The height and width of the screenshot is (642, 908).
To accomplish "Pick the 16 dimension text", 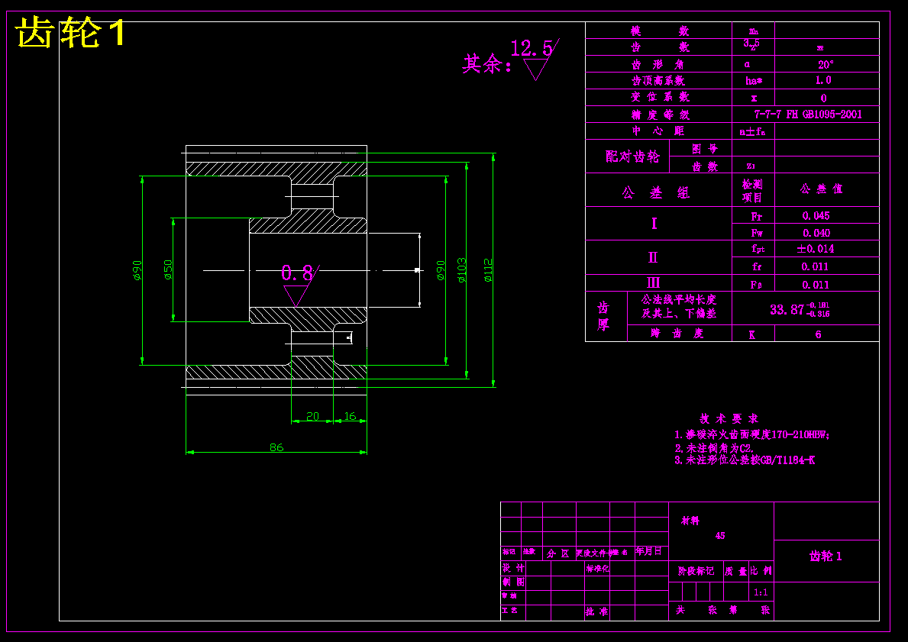I will click(350, 416).
